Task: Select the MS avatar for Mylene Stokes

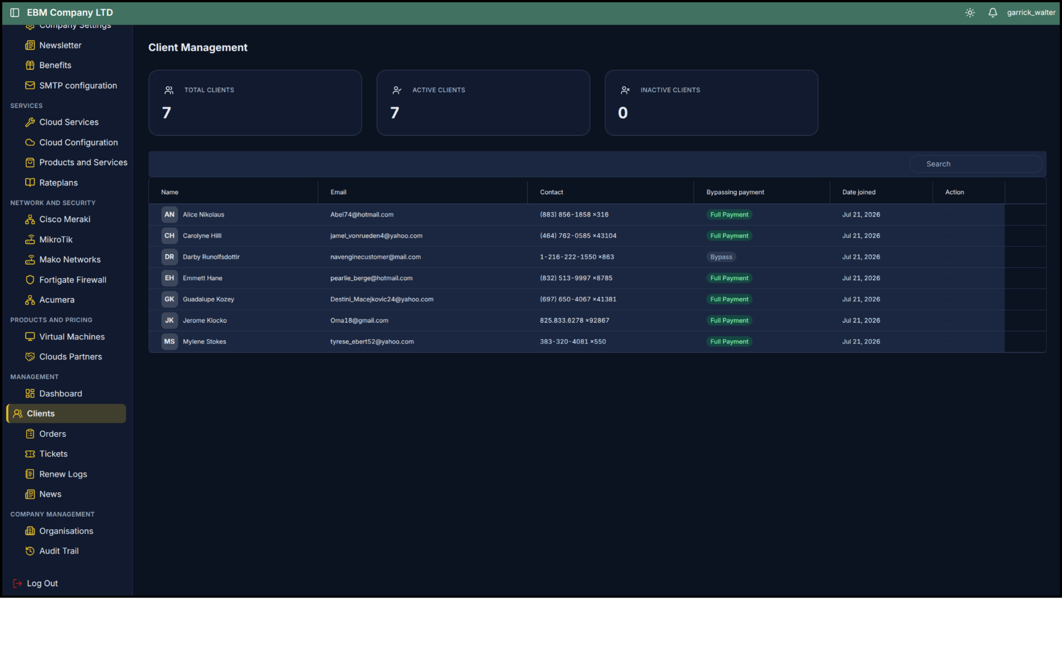Action: click(169, 342)
